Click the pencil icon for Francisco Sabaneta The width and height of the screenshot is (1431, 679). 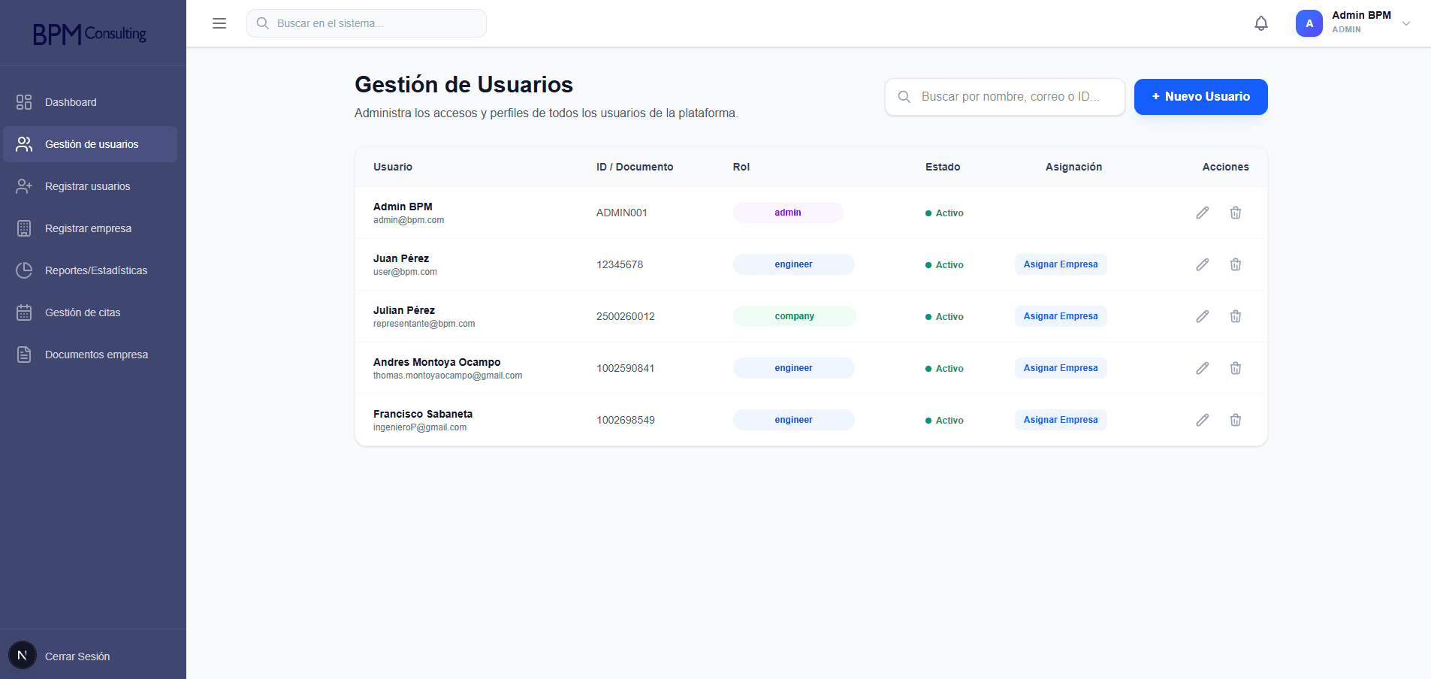1203,420
